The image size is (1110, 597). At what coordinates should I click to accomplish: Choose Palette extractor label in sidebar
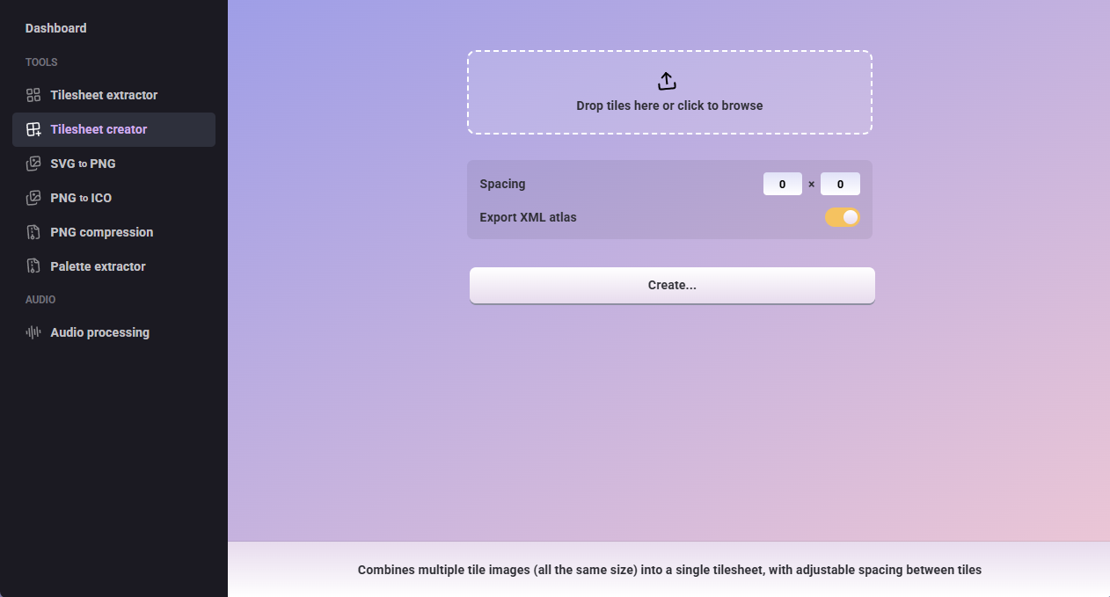[98, 266]
